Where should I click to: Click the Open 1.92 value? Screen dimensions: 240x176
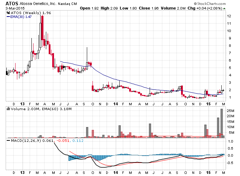point(89,8)
